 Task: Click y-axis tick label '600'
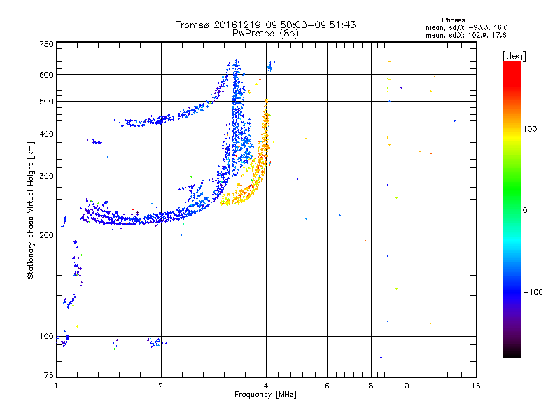coord(46,75)
